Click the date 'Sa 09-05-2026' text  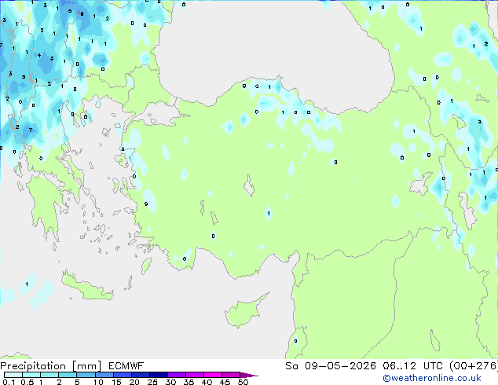pos(331,366)
